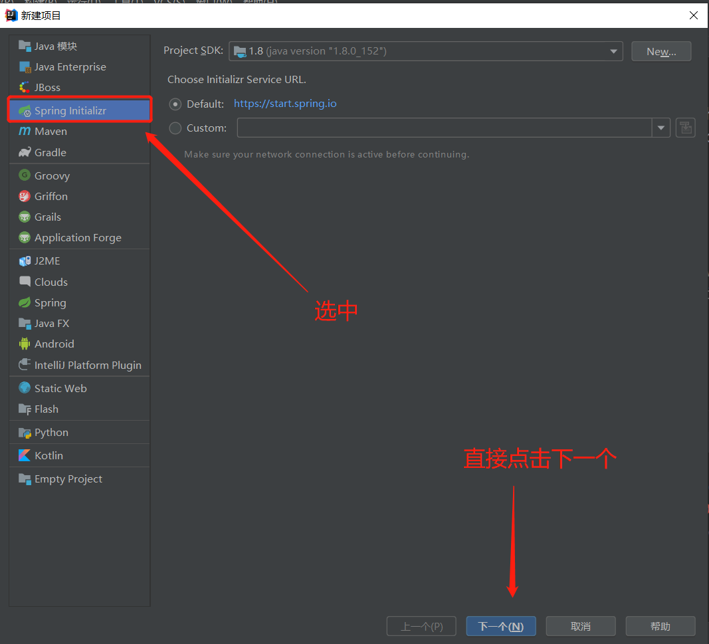Select Groovy project type label
This screenshot has height=644, width=709.
tap(52, 176)
